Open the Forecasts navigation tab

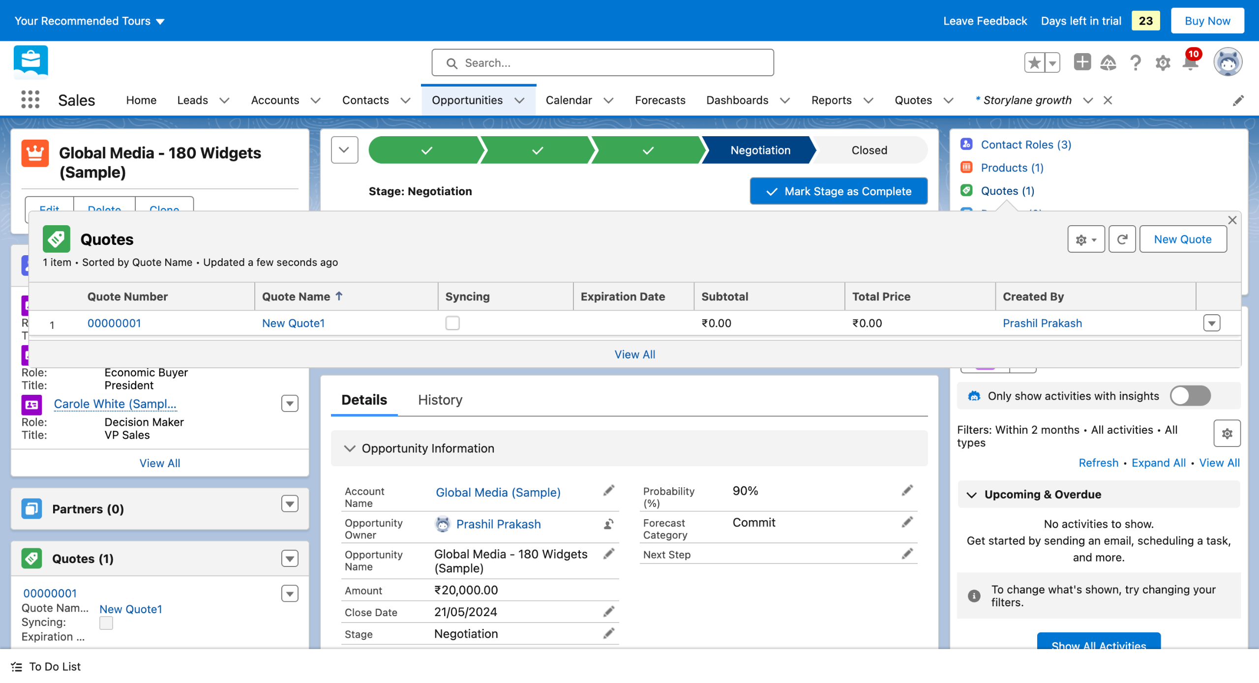(x=660, y=100)
